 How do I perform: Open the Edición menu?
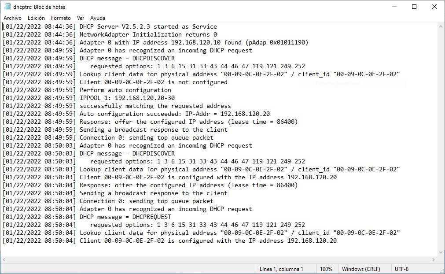36,18
